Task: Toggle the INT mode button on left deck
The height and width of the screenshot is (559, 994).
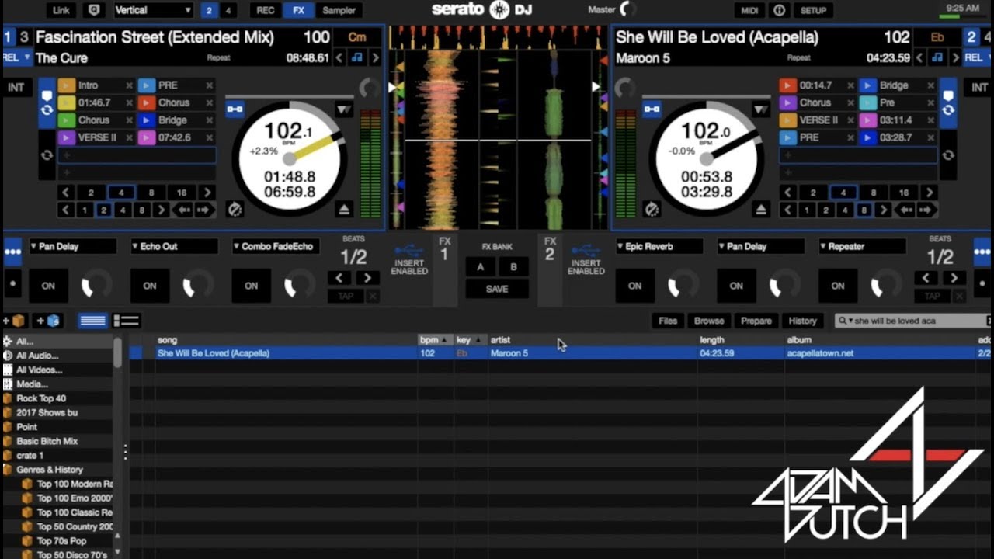Action: pos(16,88)
